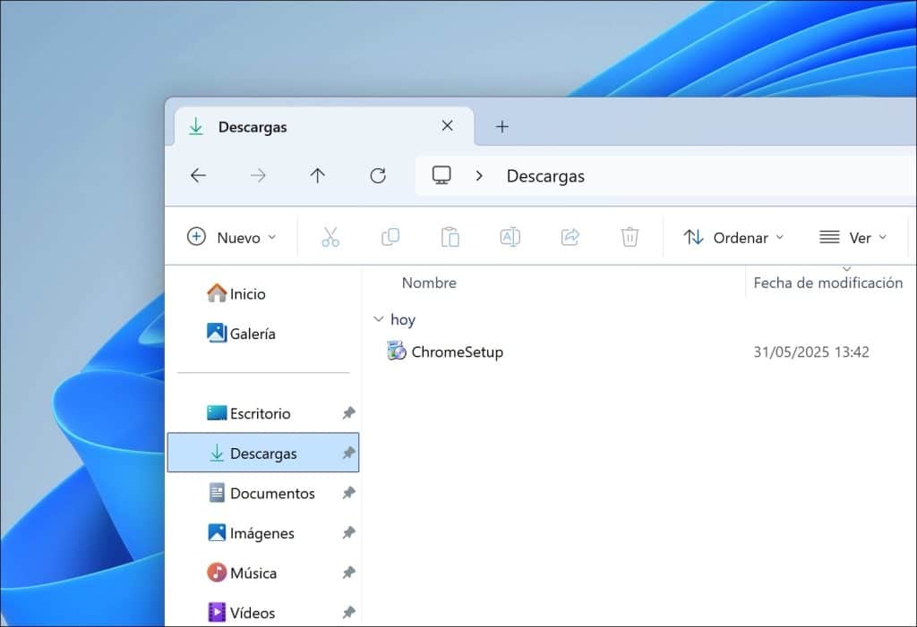Screen dimensions: 917x627
Task: Open Escritorio in the sidebar
Action: tap(249, 413)
